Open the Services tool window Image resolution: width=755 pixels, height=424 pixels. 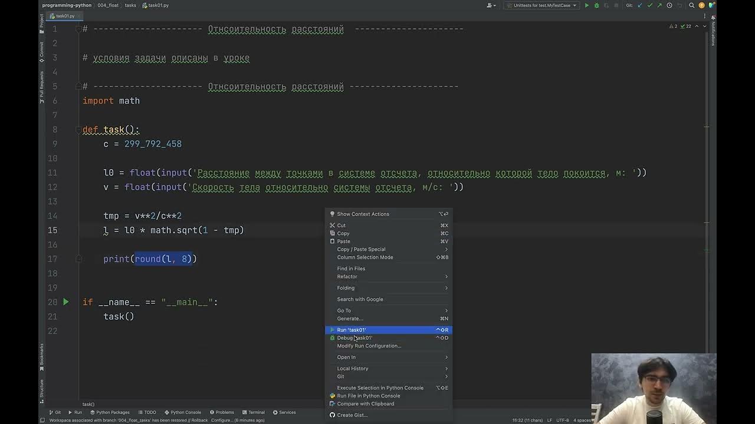coord(284,412)
